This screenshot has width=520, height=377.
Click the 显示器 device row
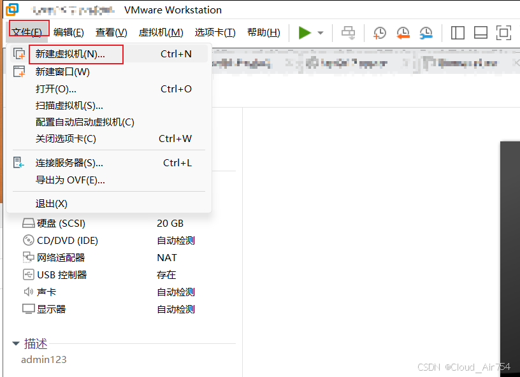tap(110, 309)
